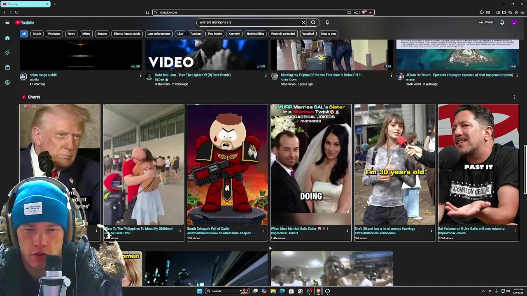
Task: Open File Explorer from the taskbar
Action: 273,291
